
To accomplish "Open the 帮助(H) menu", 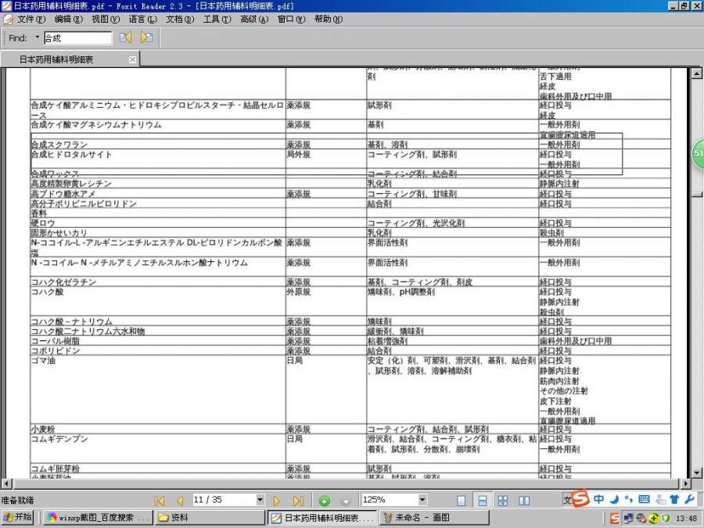I will (329, 19).
